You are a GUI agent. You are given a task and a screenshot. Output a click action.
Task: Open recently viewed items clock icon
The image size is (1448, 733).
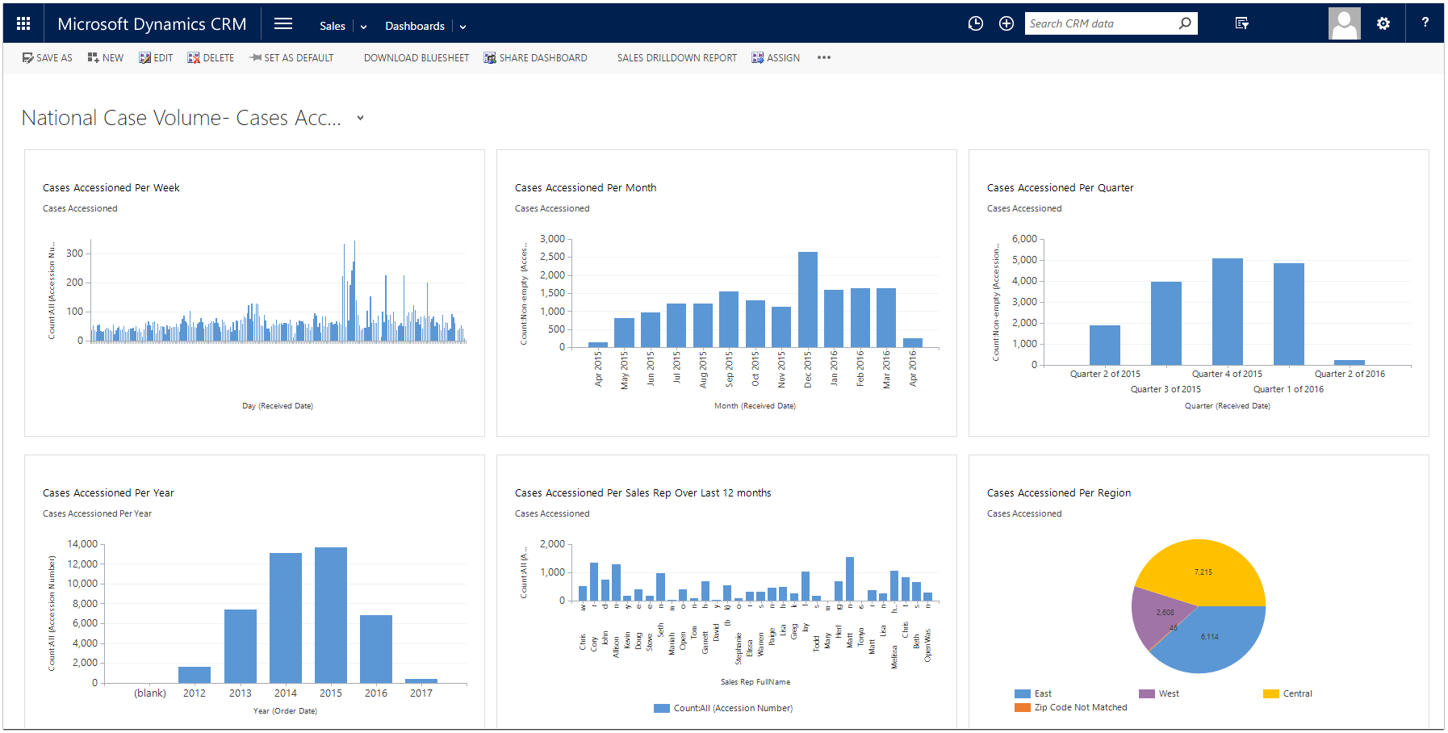pyautogui.click(x=976, y=23)
